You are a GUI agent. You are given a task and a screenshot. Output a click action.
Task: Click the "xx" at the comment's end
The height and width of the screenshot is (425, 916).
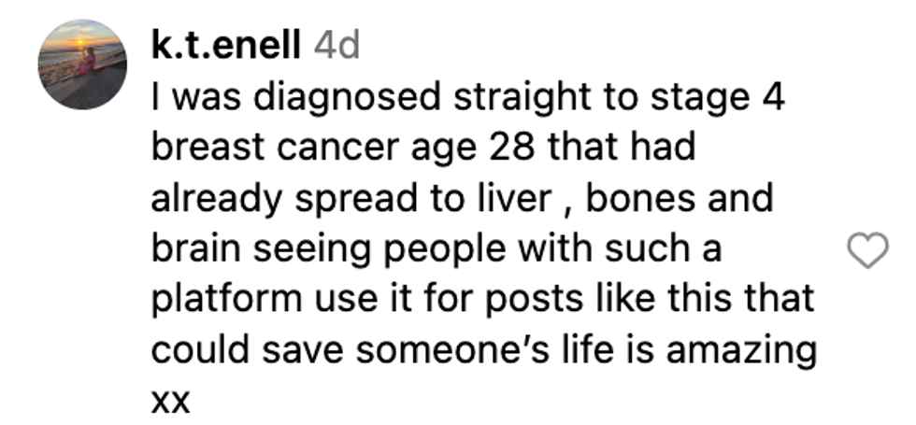(x=170, y=402)
